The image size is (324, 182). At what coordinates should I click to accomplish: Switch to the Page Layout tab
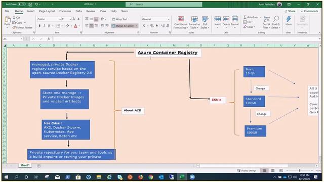click(x=47, y=11)
